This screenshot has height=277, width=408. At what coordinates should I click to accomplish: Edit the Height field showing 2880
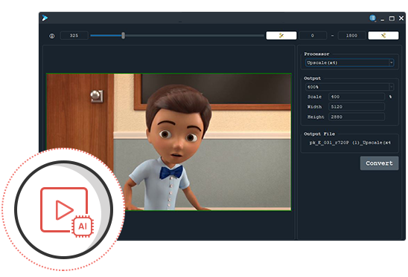(357, 117)
